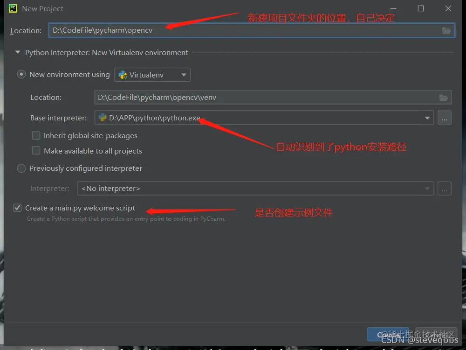466x350 pixels.
Task: Click the PyCharm logo in the title bar
Action: coord(13,8)
